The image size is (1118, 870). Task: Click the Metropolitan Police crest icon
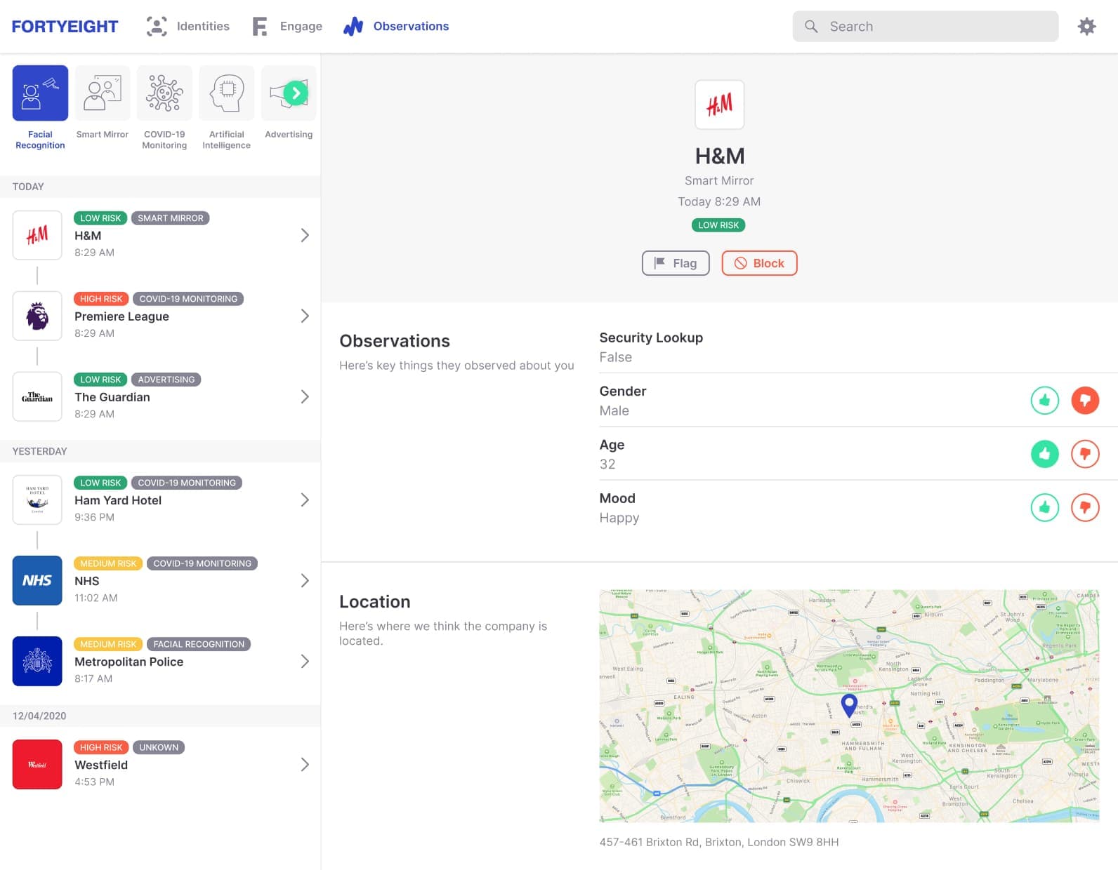(x=37, y=661)
